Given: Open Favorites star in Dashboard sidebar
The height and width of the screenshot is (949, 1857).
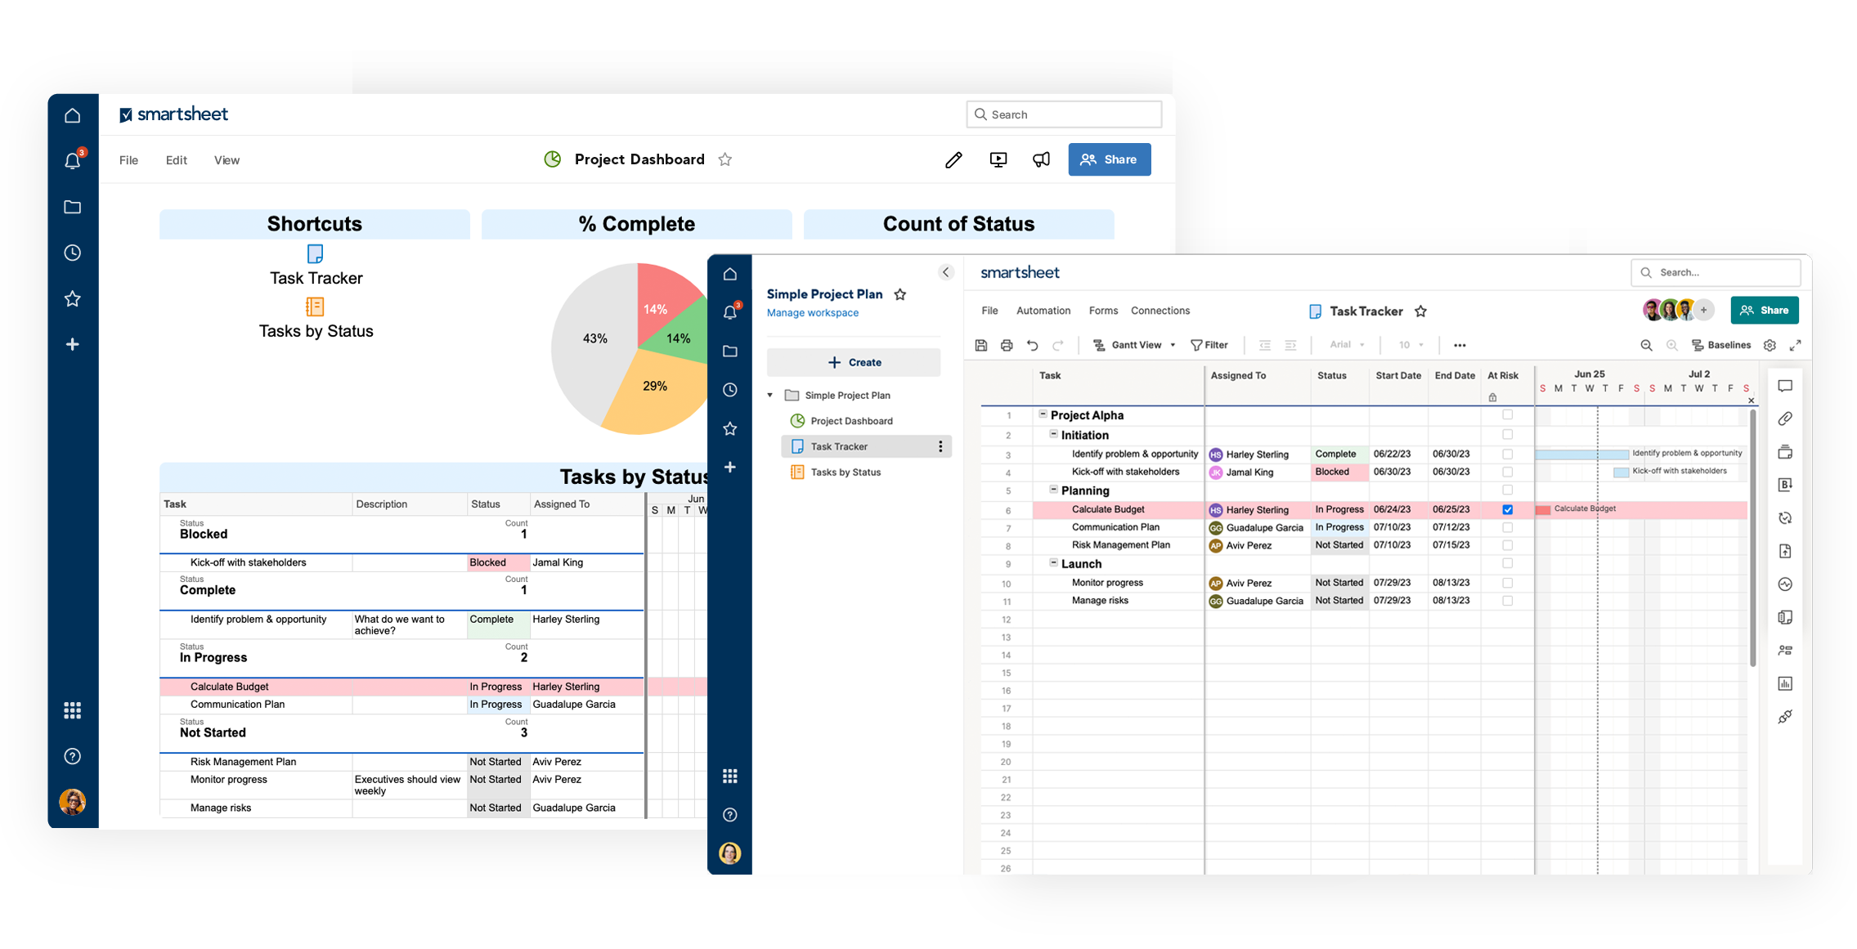Looking at the screenshot, I should 72,298.
